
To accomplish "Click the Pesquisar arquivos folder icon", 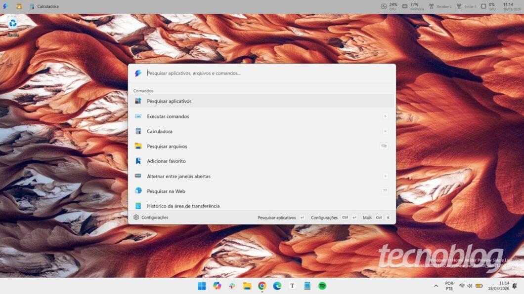I will pyautogui.click(x=138, y=146).
